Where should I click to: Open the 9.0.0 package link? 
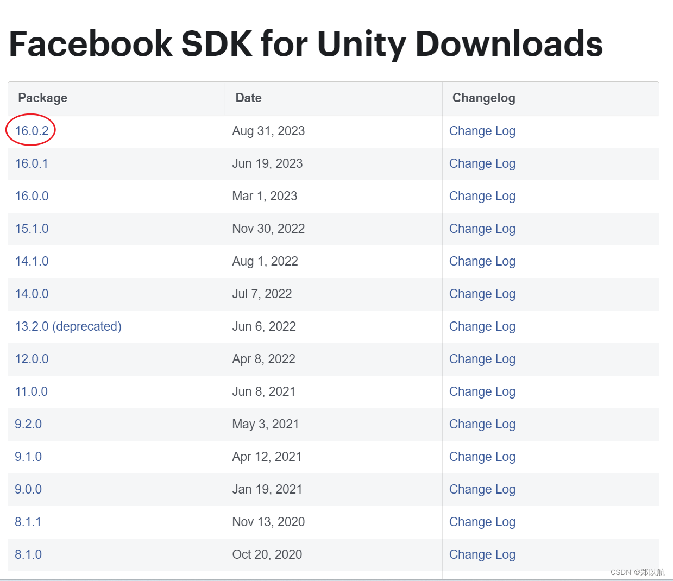pos(28,489)
